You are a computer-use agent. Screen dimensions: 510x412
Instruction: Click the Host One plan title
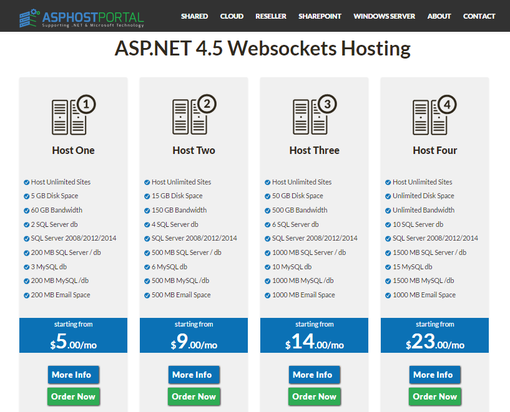point(74,150)
